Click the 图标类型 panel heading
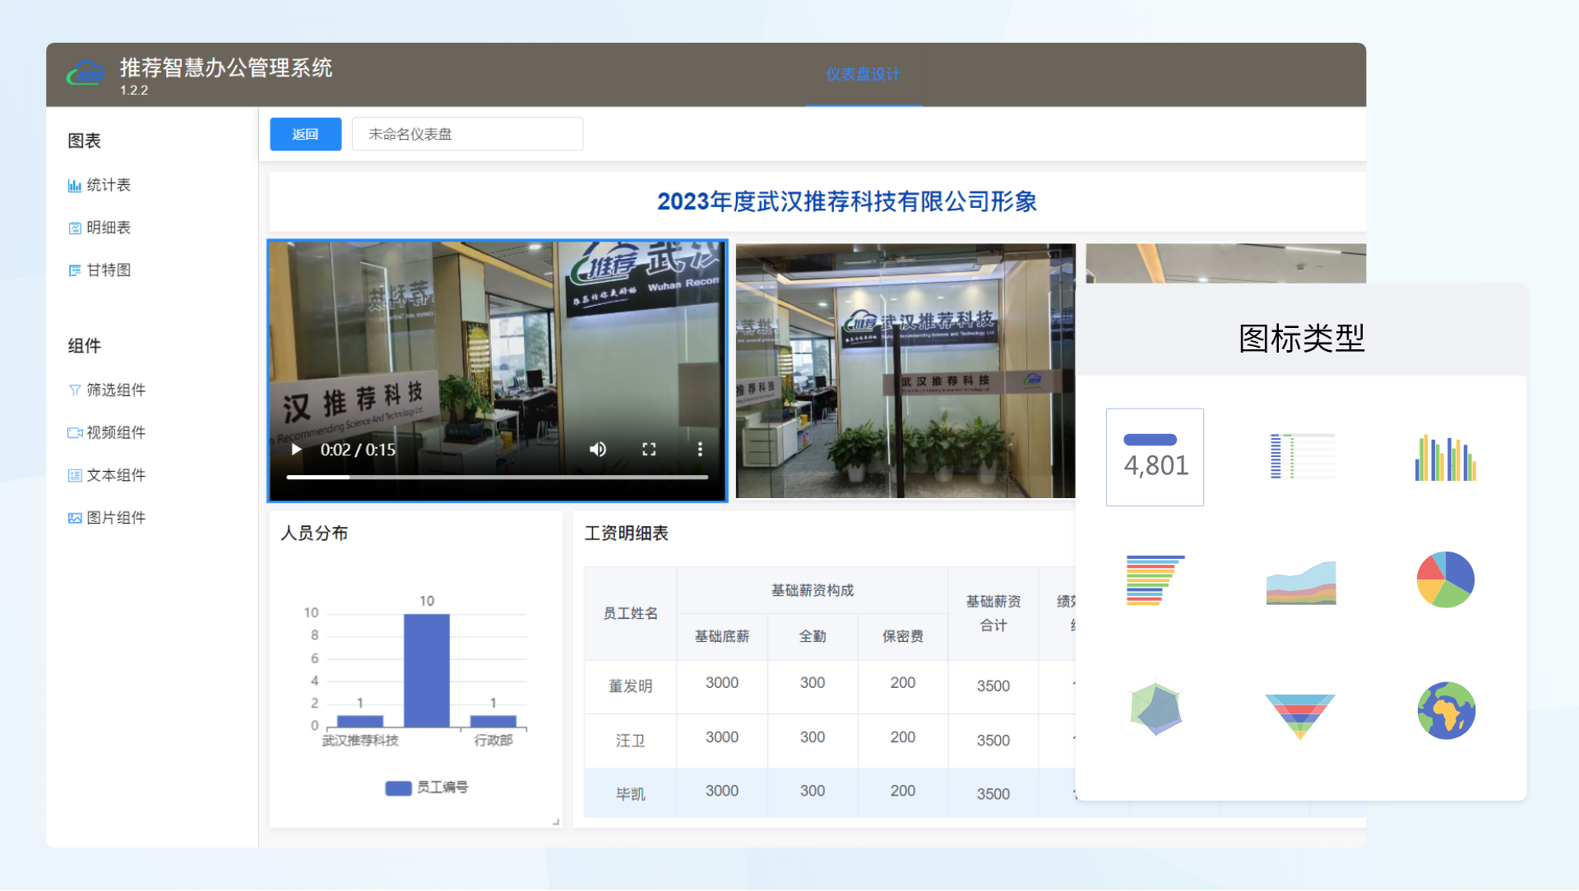Image resolution: width=1579 pixels, height=891 pixels. click(x=1301, y=339)
